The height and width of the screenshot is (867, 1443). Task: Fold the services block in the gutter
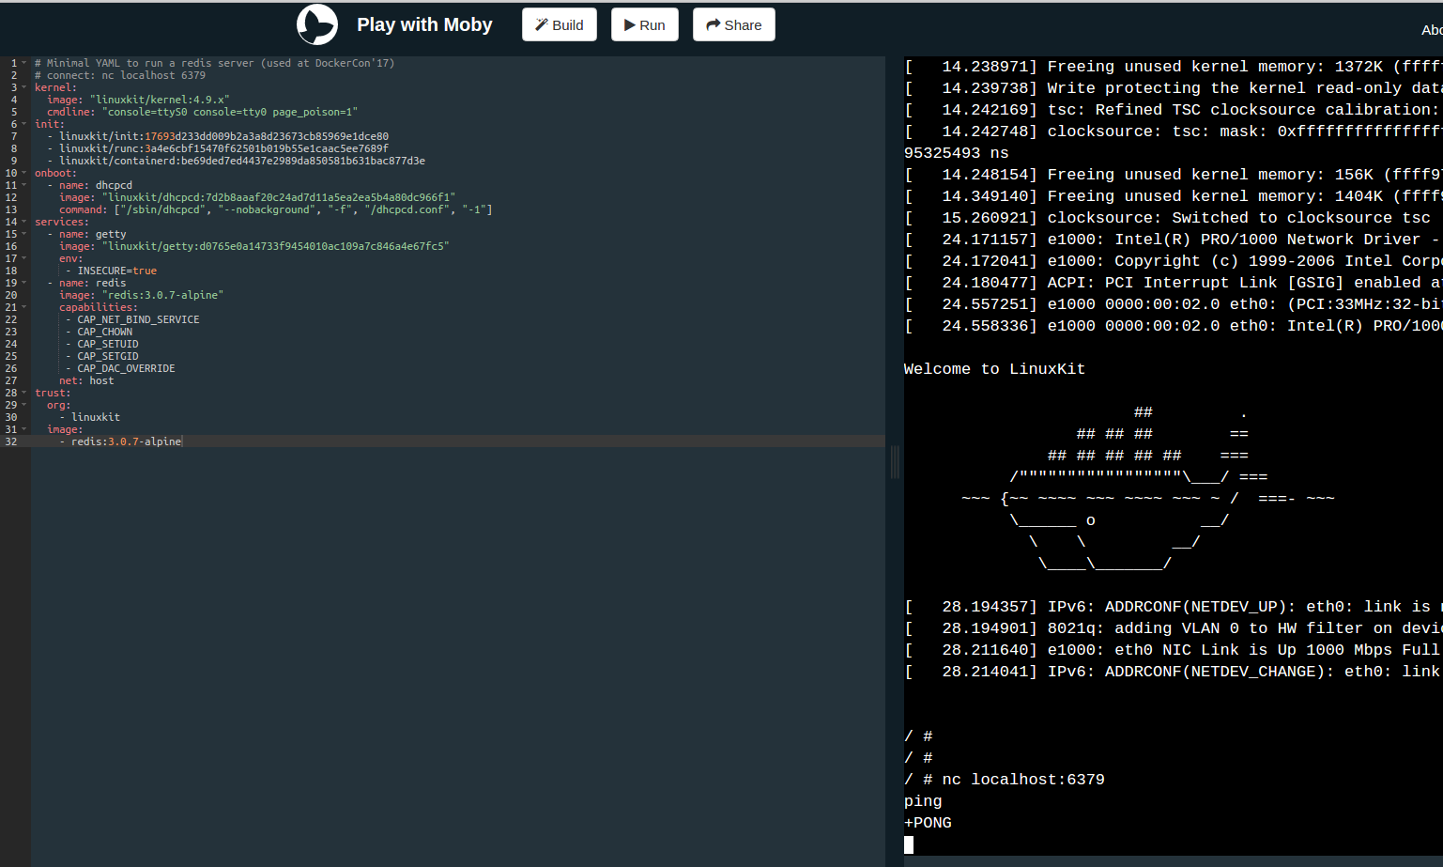pyautogui.click(x=24, y=222)
